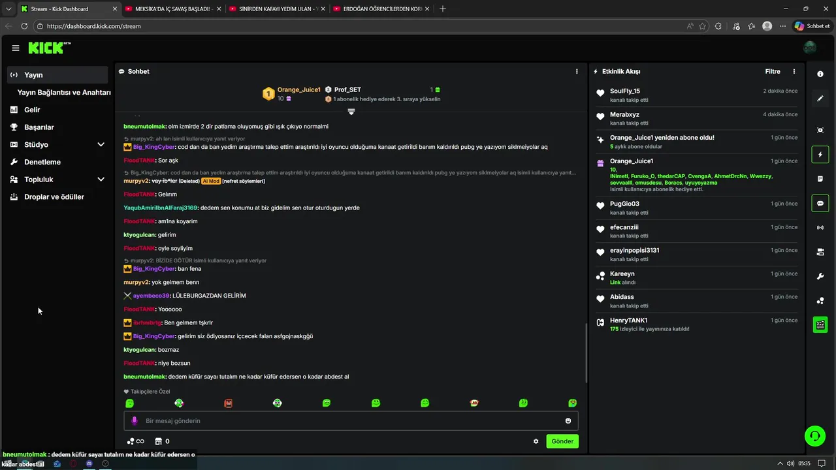Close the Stream - Kick Dashboard tab

click(116, 9)
